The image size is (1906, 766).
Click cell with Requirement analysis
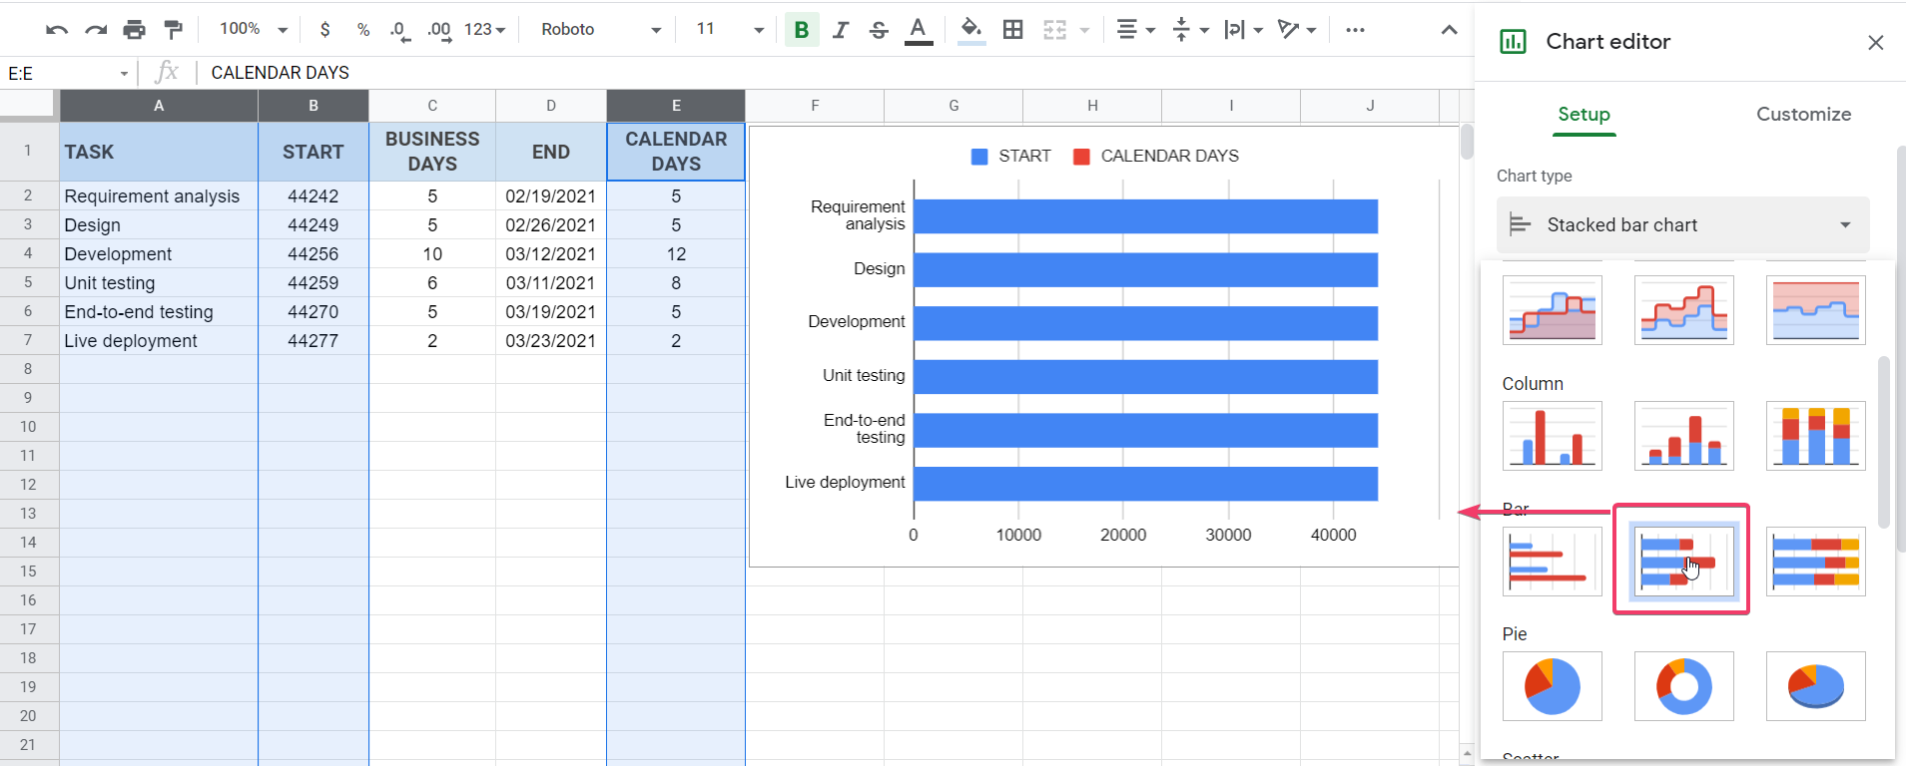pyautogui.click(x=159, y=196)
